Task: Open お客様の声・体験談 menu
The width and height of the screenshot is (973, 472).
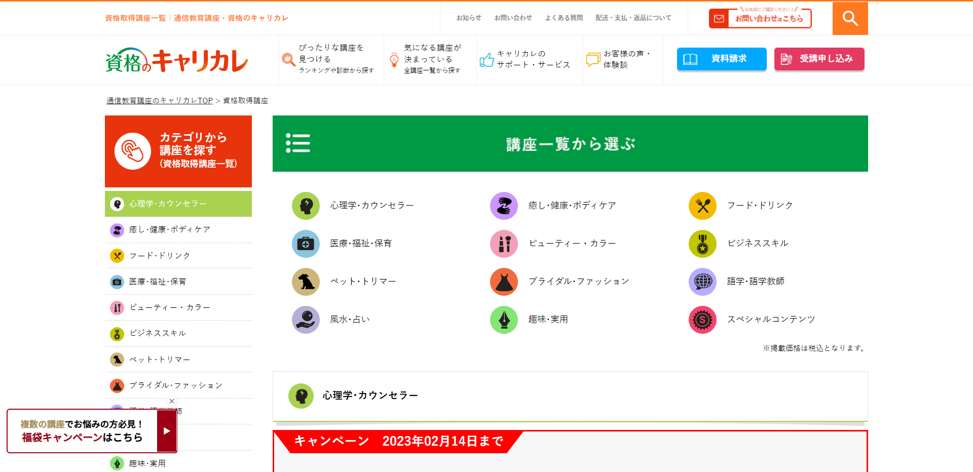Action: coord(623,60)
